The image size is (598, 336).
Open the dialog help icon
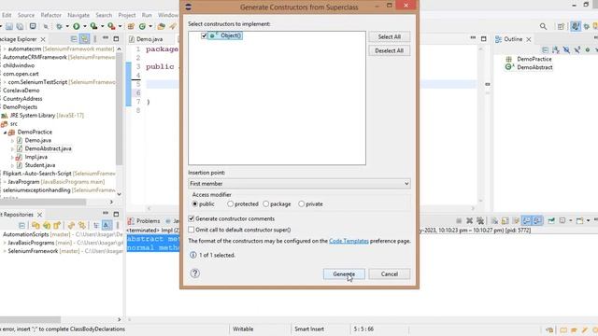click(195, 273)
